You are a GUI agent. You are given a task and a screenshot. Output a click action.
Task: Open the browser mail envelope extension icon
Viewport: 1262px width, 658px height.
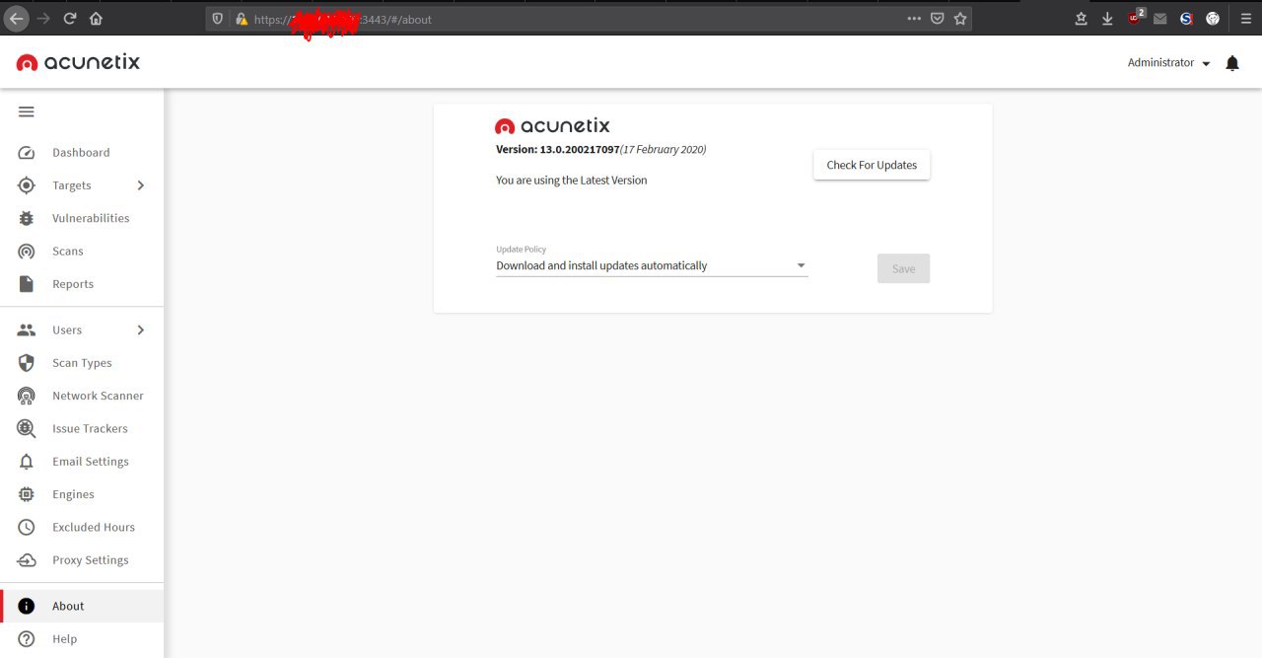(x=1160, y=19)
